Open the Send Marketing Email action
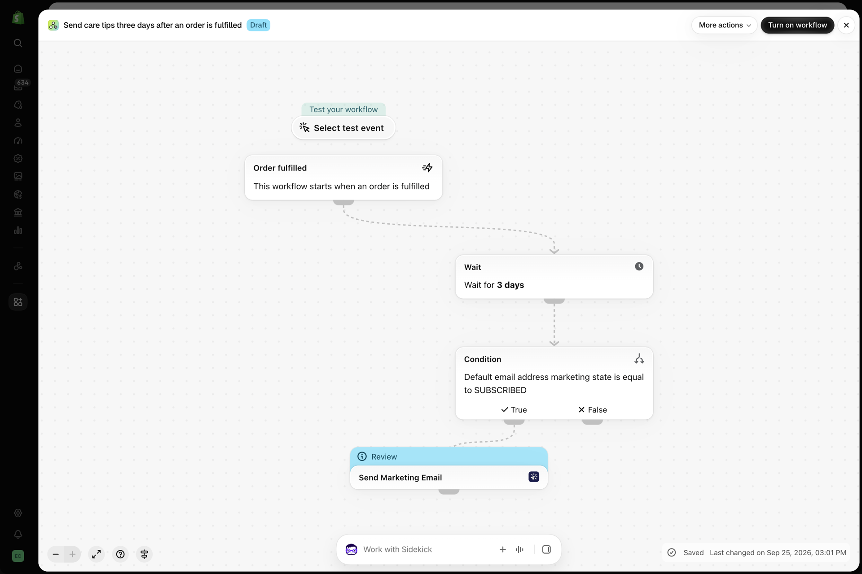Screen dimensions: 862x574 tap(449, 478)
